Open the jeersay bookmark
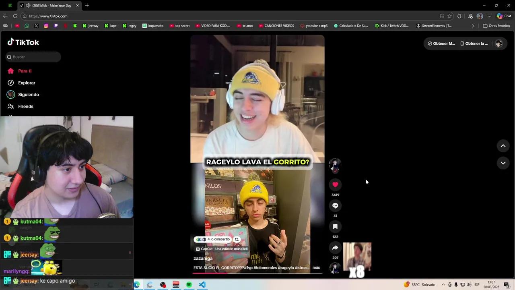515x290 pixels. pos(91,26)
